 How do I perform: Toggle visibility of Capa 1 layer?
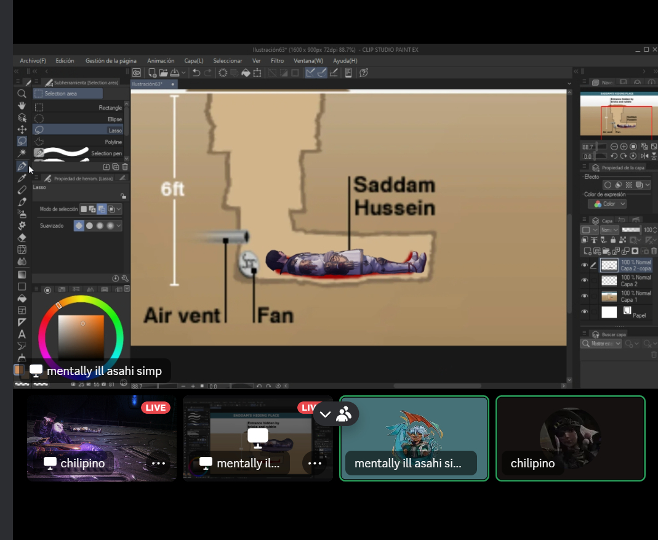(585, 296)
